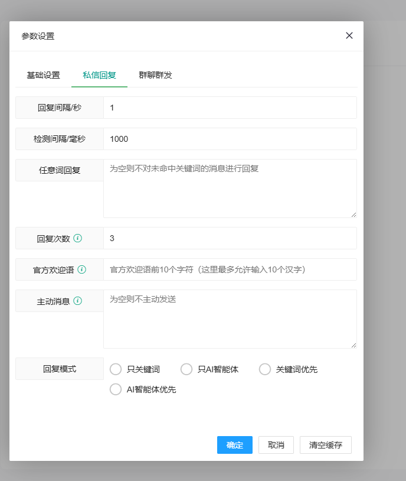The width and height of the screenshot is (406, 481).
Task: Select the 私信回复 tab
Action: click(x=99, y=75)
